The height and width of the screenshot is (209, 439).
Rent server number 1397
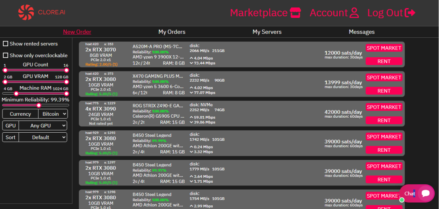tap(384, 180)
